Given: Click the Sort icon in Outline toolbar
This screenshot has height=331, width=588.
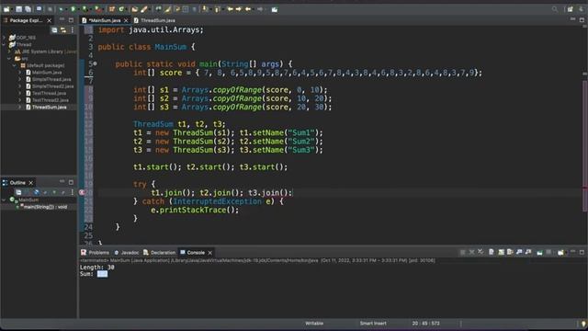Looking at the screenshot, I should [27, 192].
